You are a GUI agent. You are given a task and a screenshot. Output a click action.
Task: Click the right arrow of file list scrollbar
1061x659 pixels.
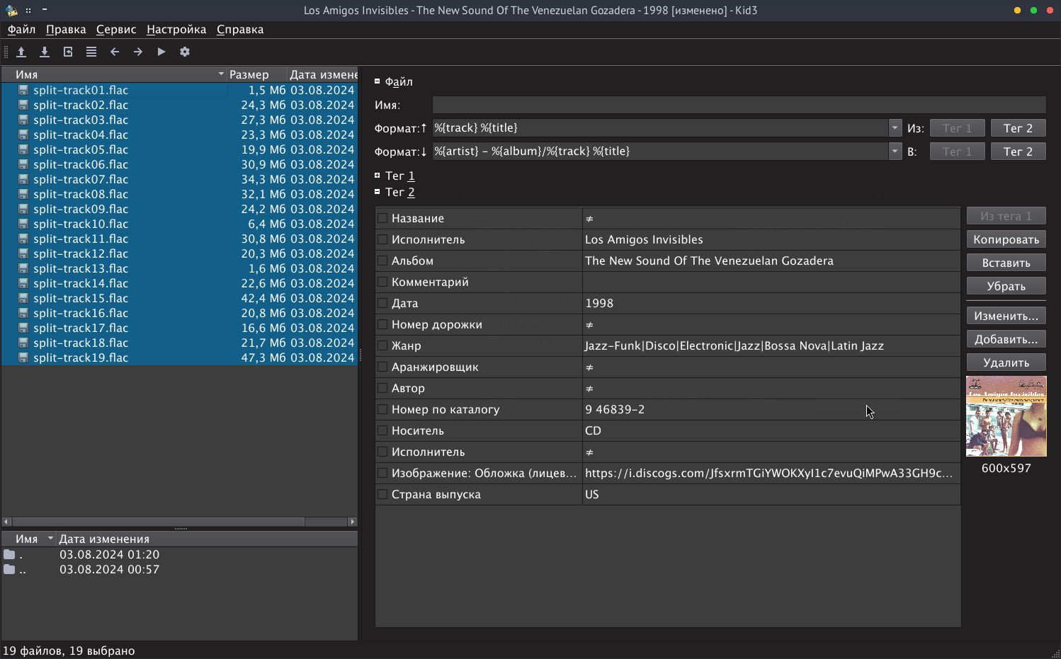coord(352,522)
